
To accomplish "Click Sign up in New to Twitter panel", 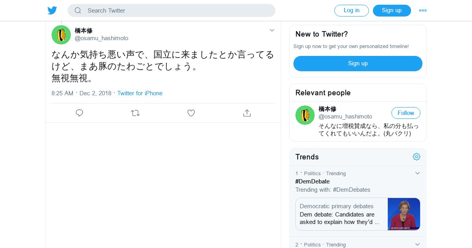I will pyautogui.click(x=358, y=63).
